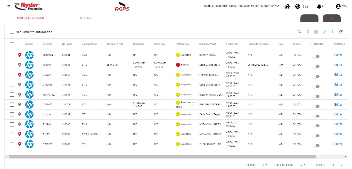Click the refresh icon

[341, 32]
